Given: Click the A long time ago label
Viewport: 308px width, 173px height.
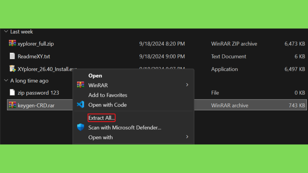Looking at the screenshot, I should coord(29,80).
